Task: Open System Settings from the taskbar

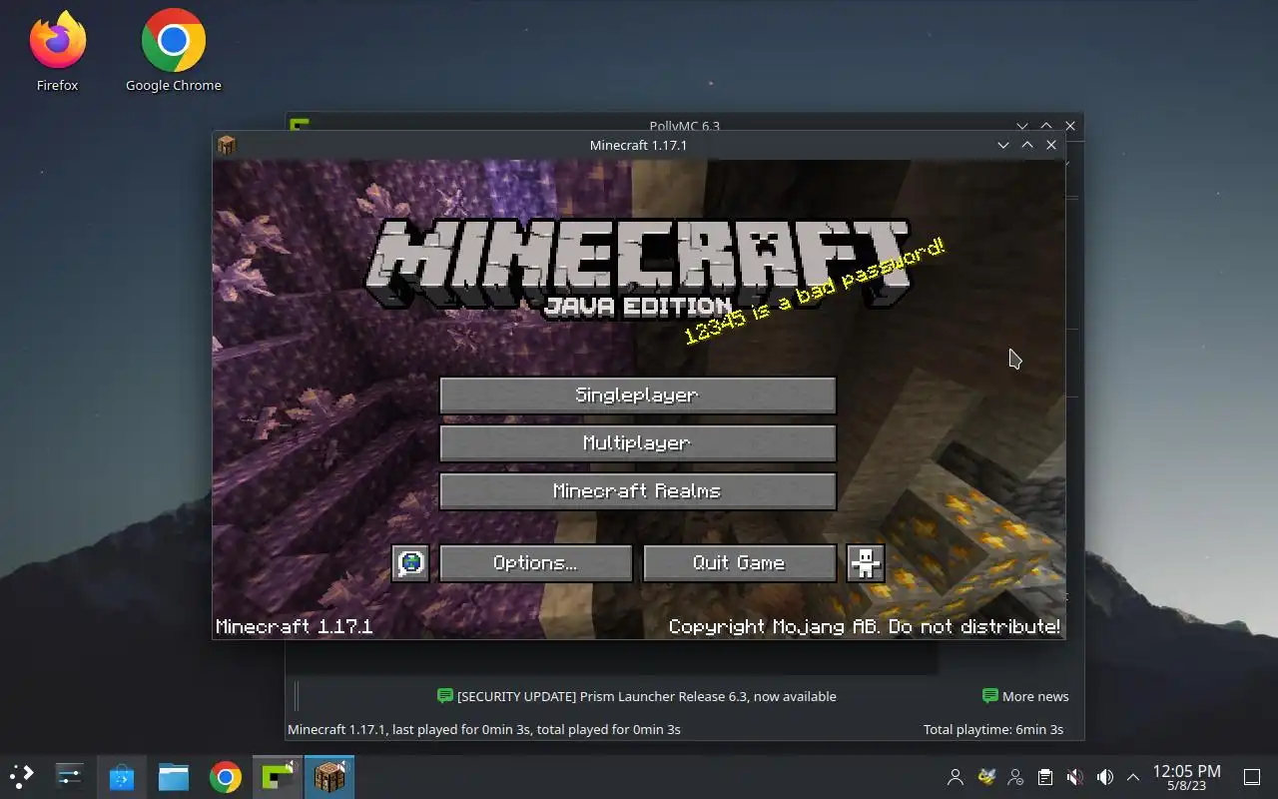Action: pos(70,776)
